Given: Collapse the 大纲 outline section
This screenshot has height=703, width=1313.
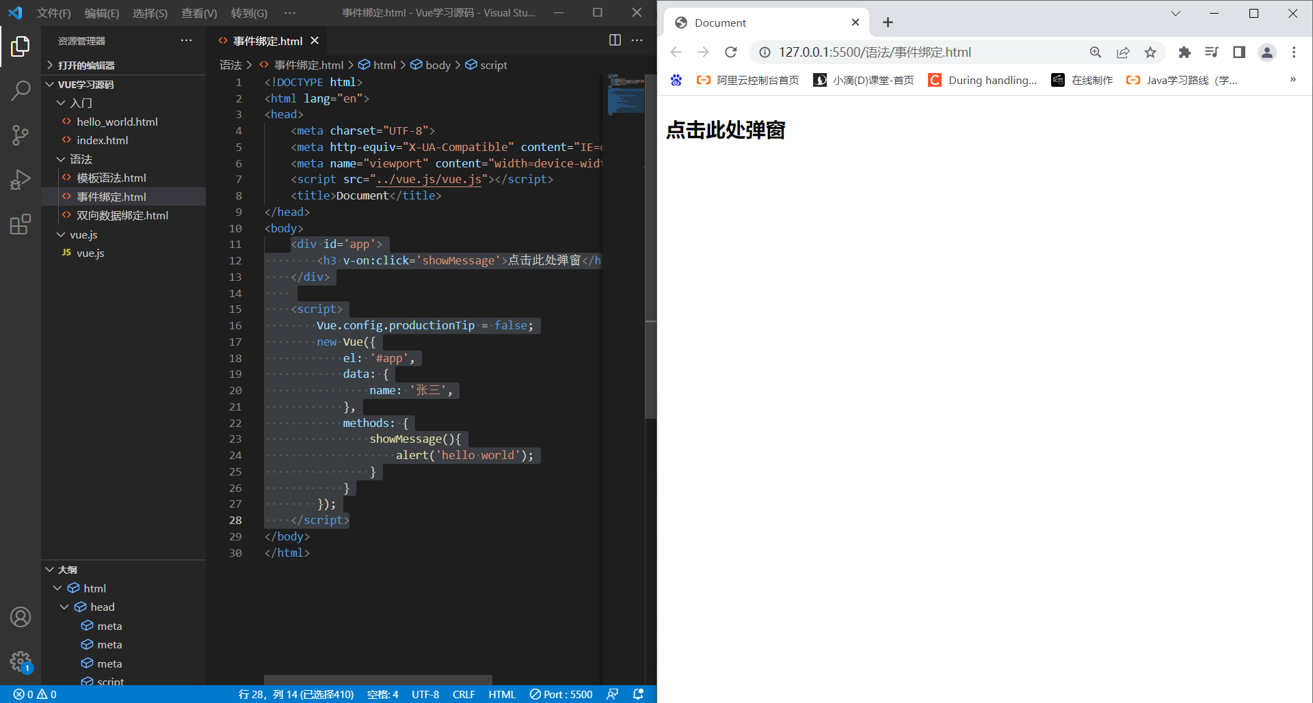Looking at the screenshot, I should pos(123,569).
